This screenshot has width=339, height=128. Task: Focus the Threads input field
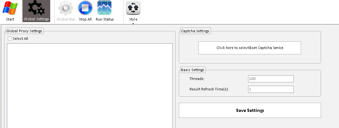[271, 79]
